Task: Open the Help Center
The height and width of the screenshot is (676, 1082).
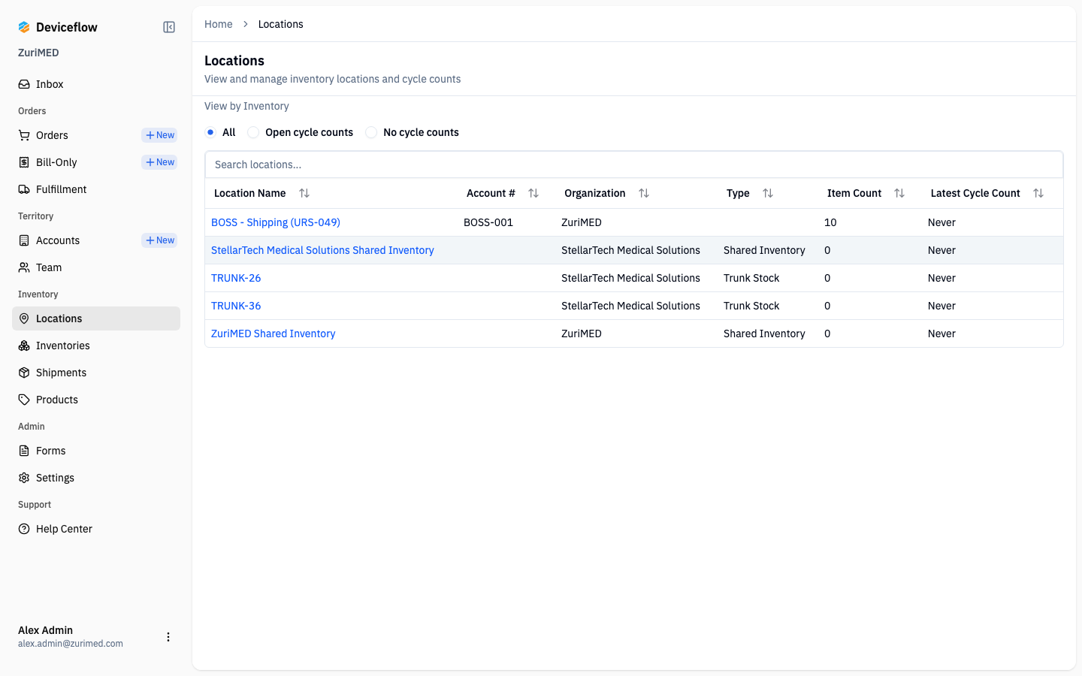Action: [x=96, y=529]
